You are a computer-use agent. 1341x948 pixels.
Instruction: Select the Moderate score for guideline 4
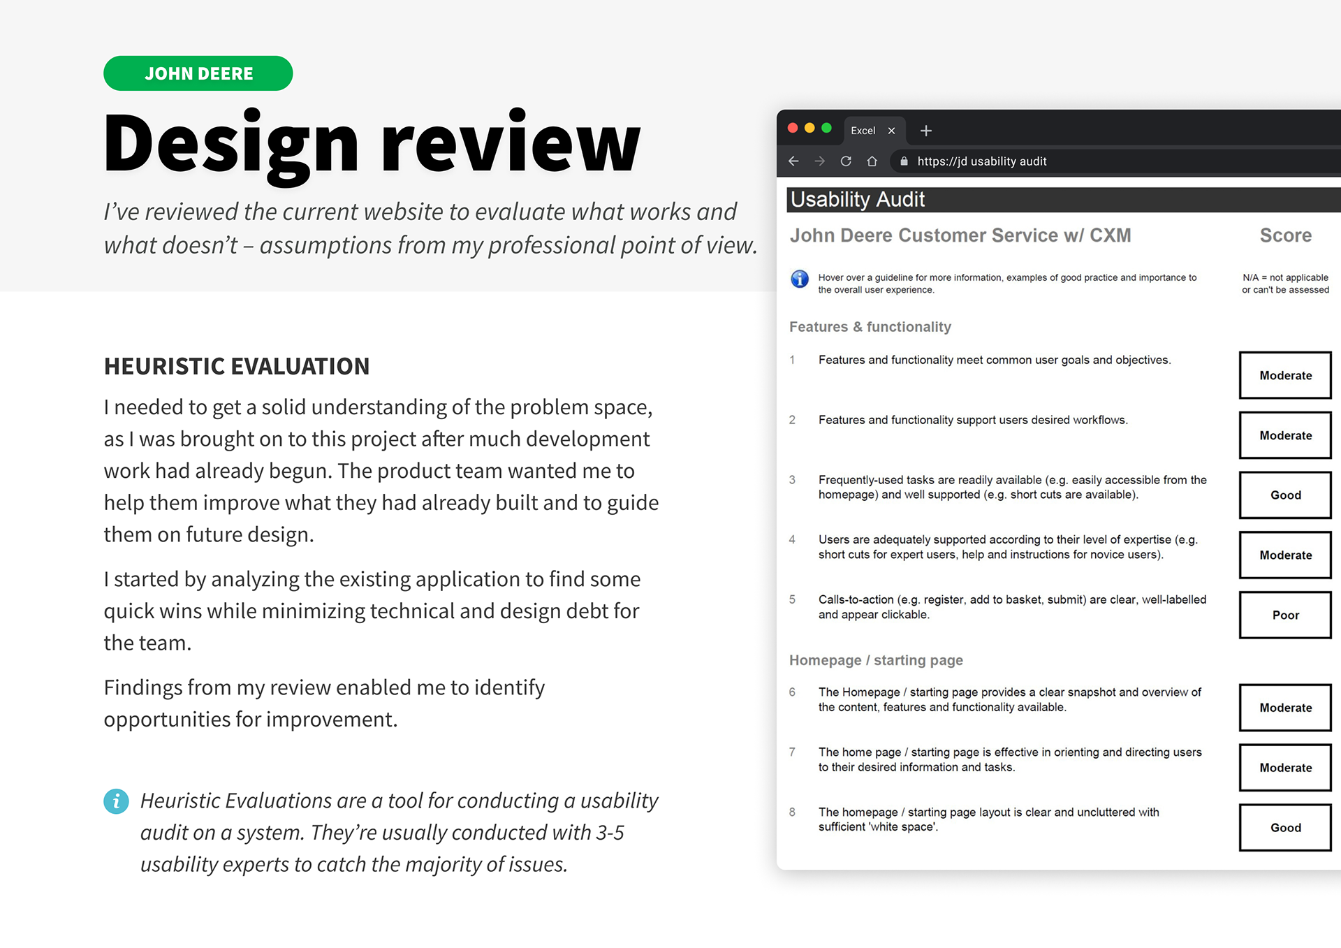[1284, 555]
